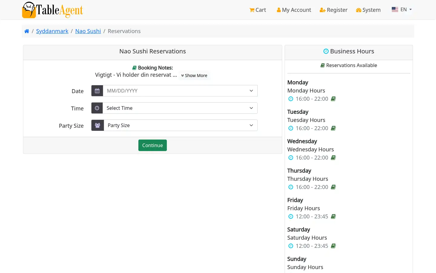436x273 pixels.
Task: Expand the EN language dropdown
Action: pos(402,9)
